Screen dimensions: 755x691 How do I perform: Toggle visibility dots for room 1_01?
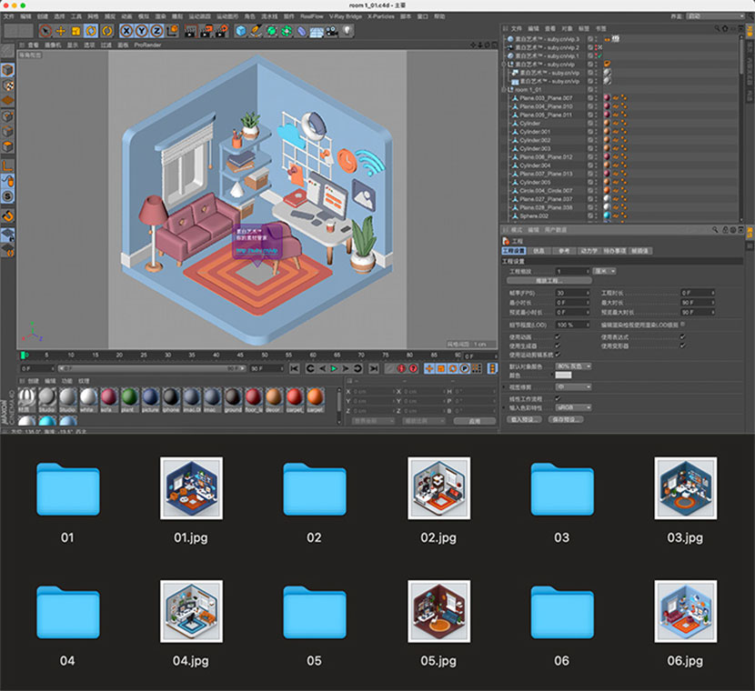[596, 89]
